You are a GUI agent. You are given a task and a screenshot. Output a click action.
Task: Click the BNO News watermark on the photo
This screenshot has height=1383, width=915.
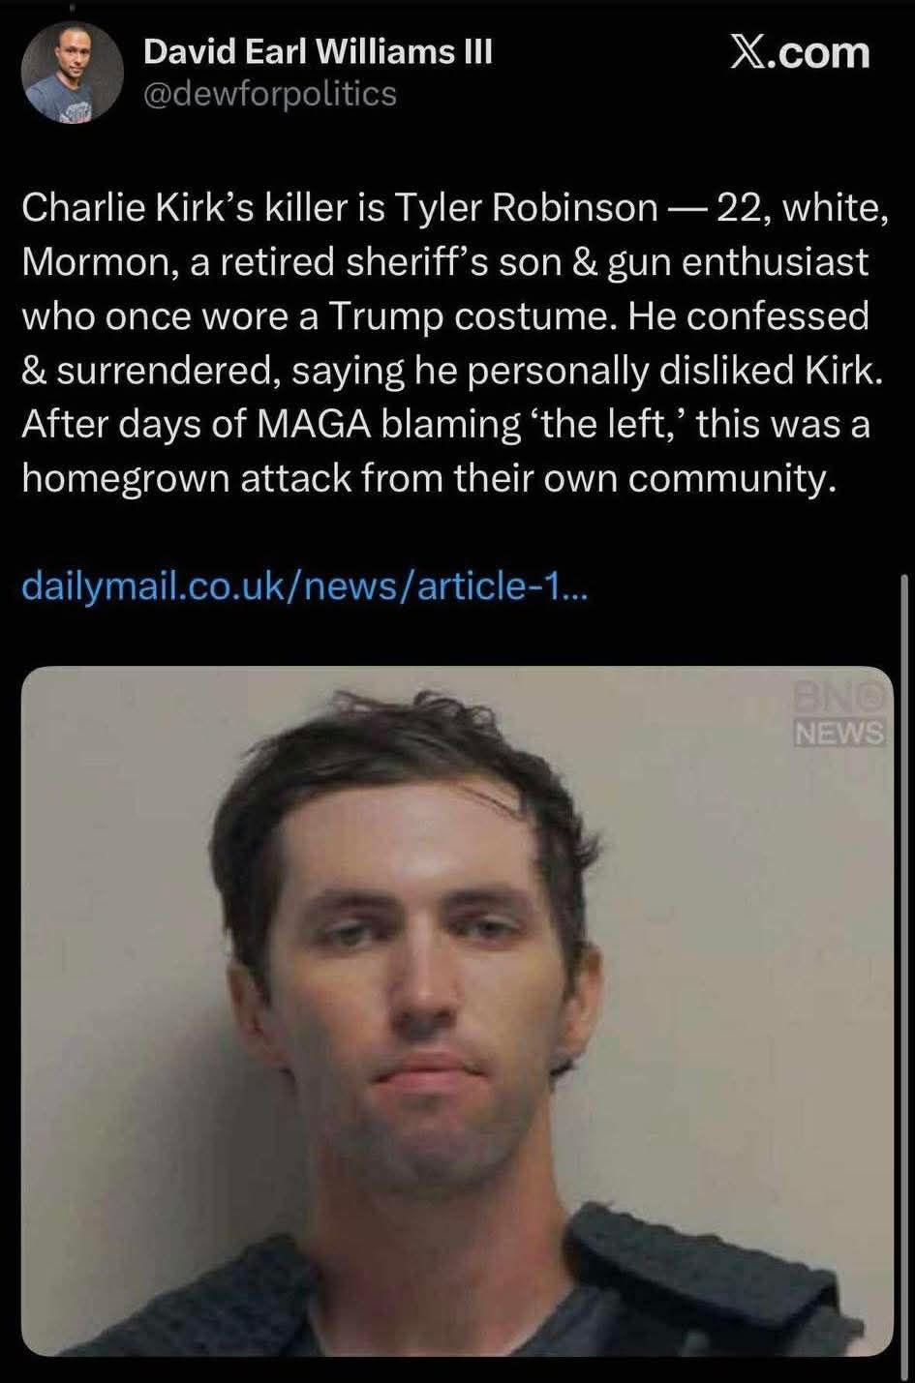839,716
